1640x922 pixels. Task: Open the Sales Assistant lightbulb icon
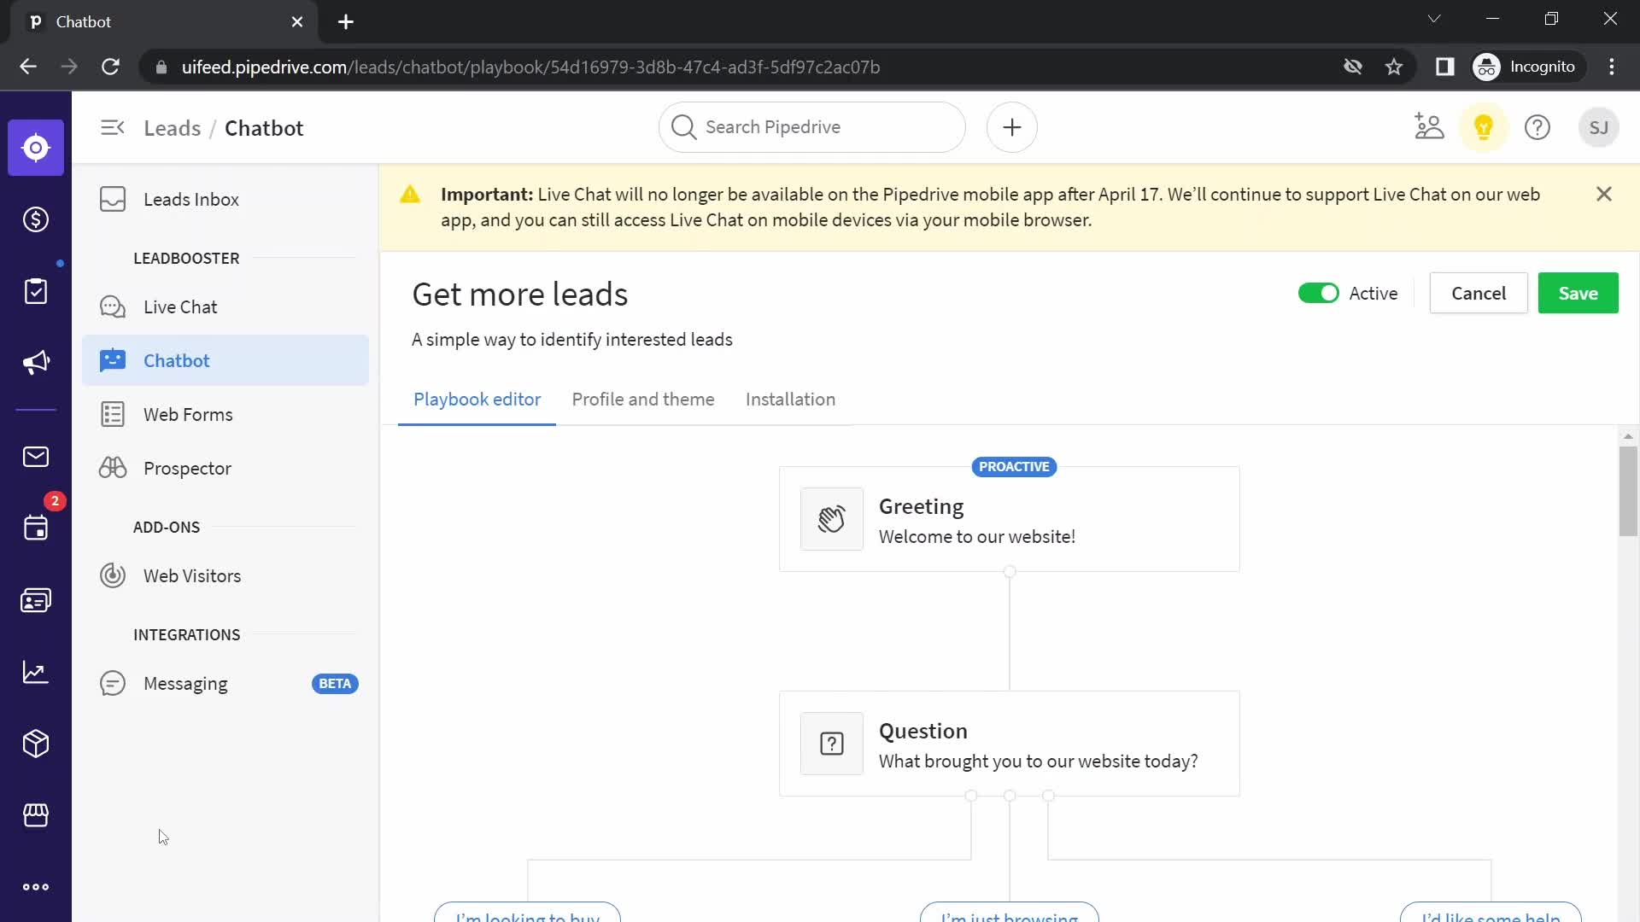[1484, 127]
